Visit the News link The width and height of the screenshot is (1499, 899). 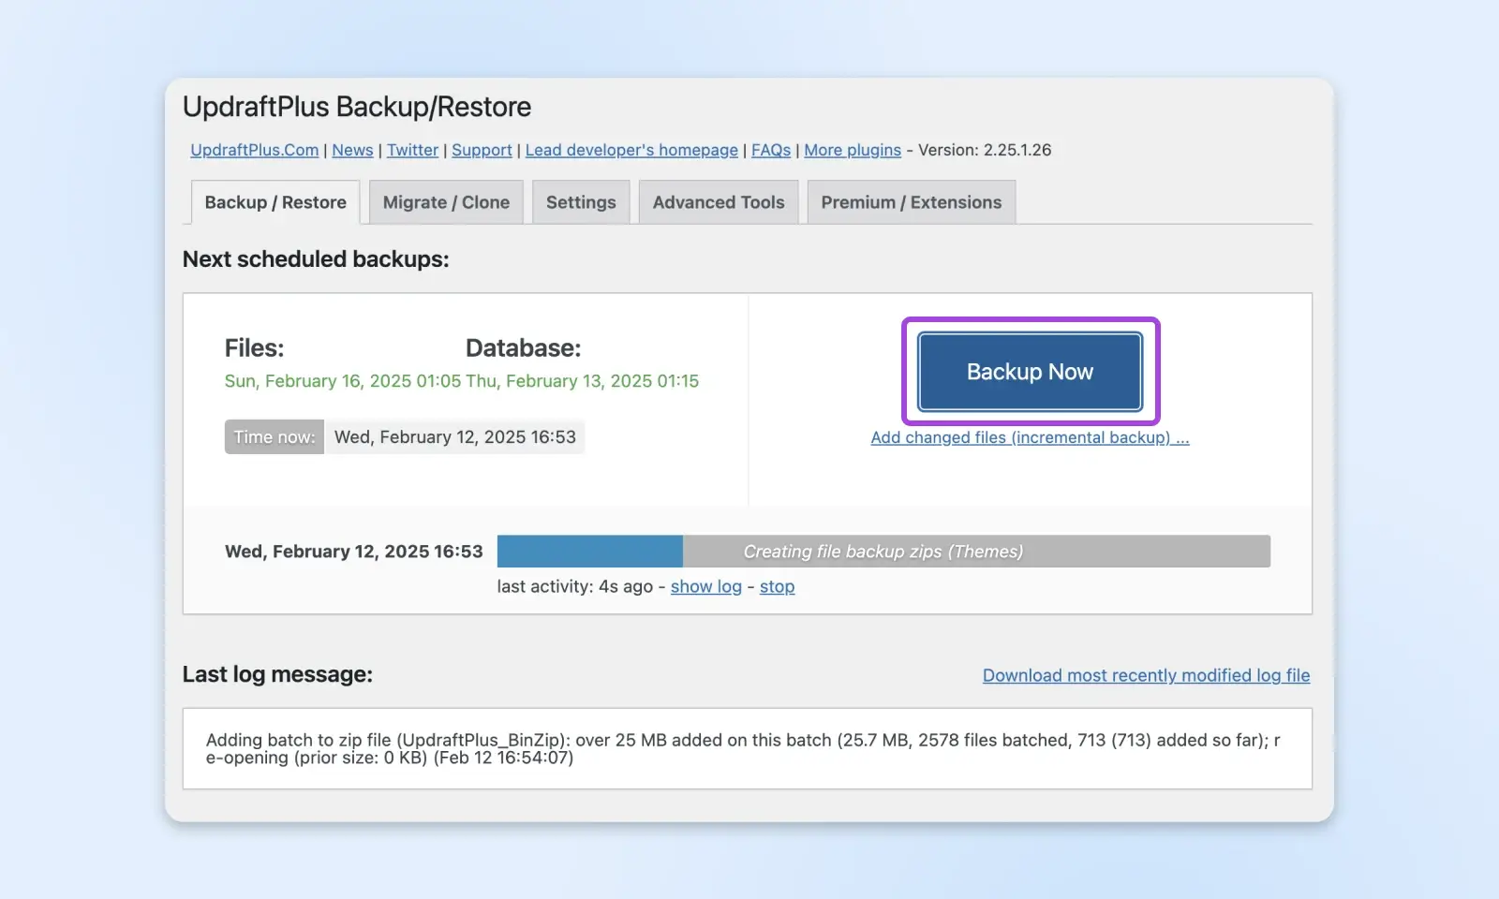click(352, 150)
